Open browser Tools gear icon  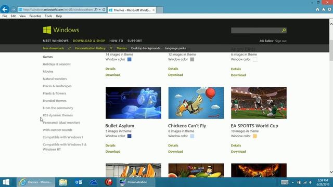(x=329, y=9)
